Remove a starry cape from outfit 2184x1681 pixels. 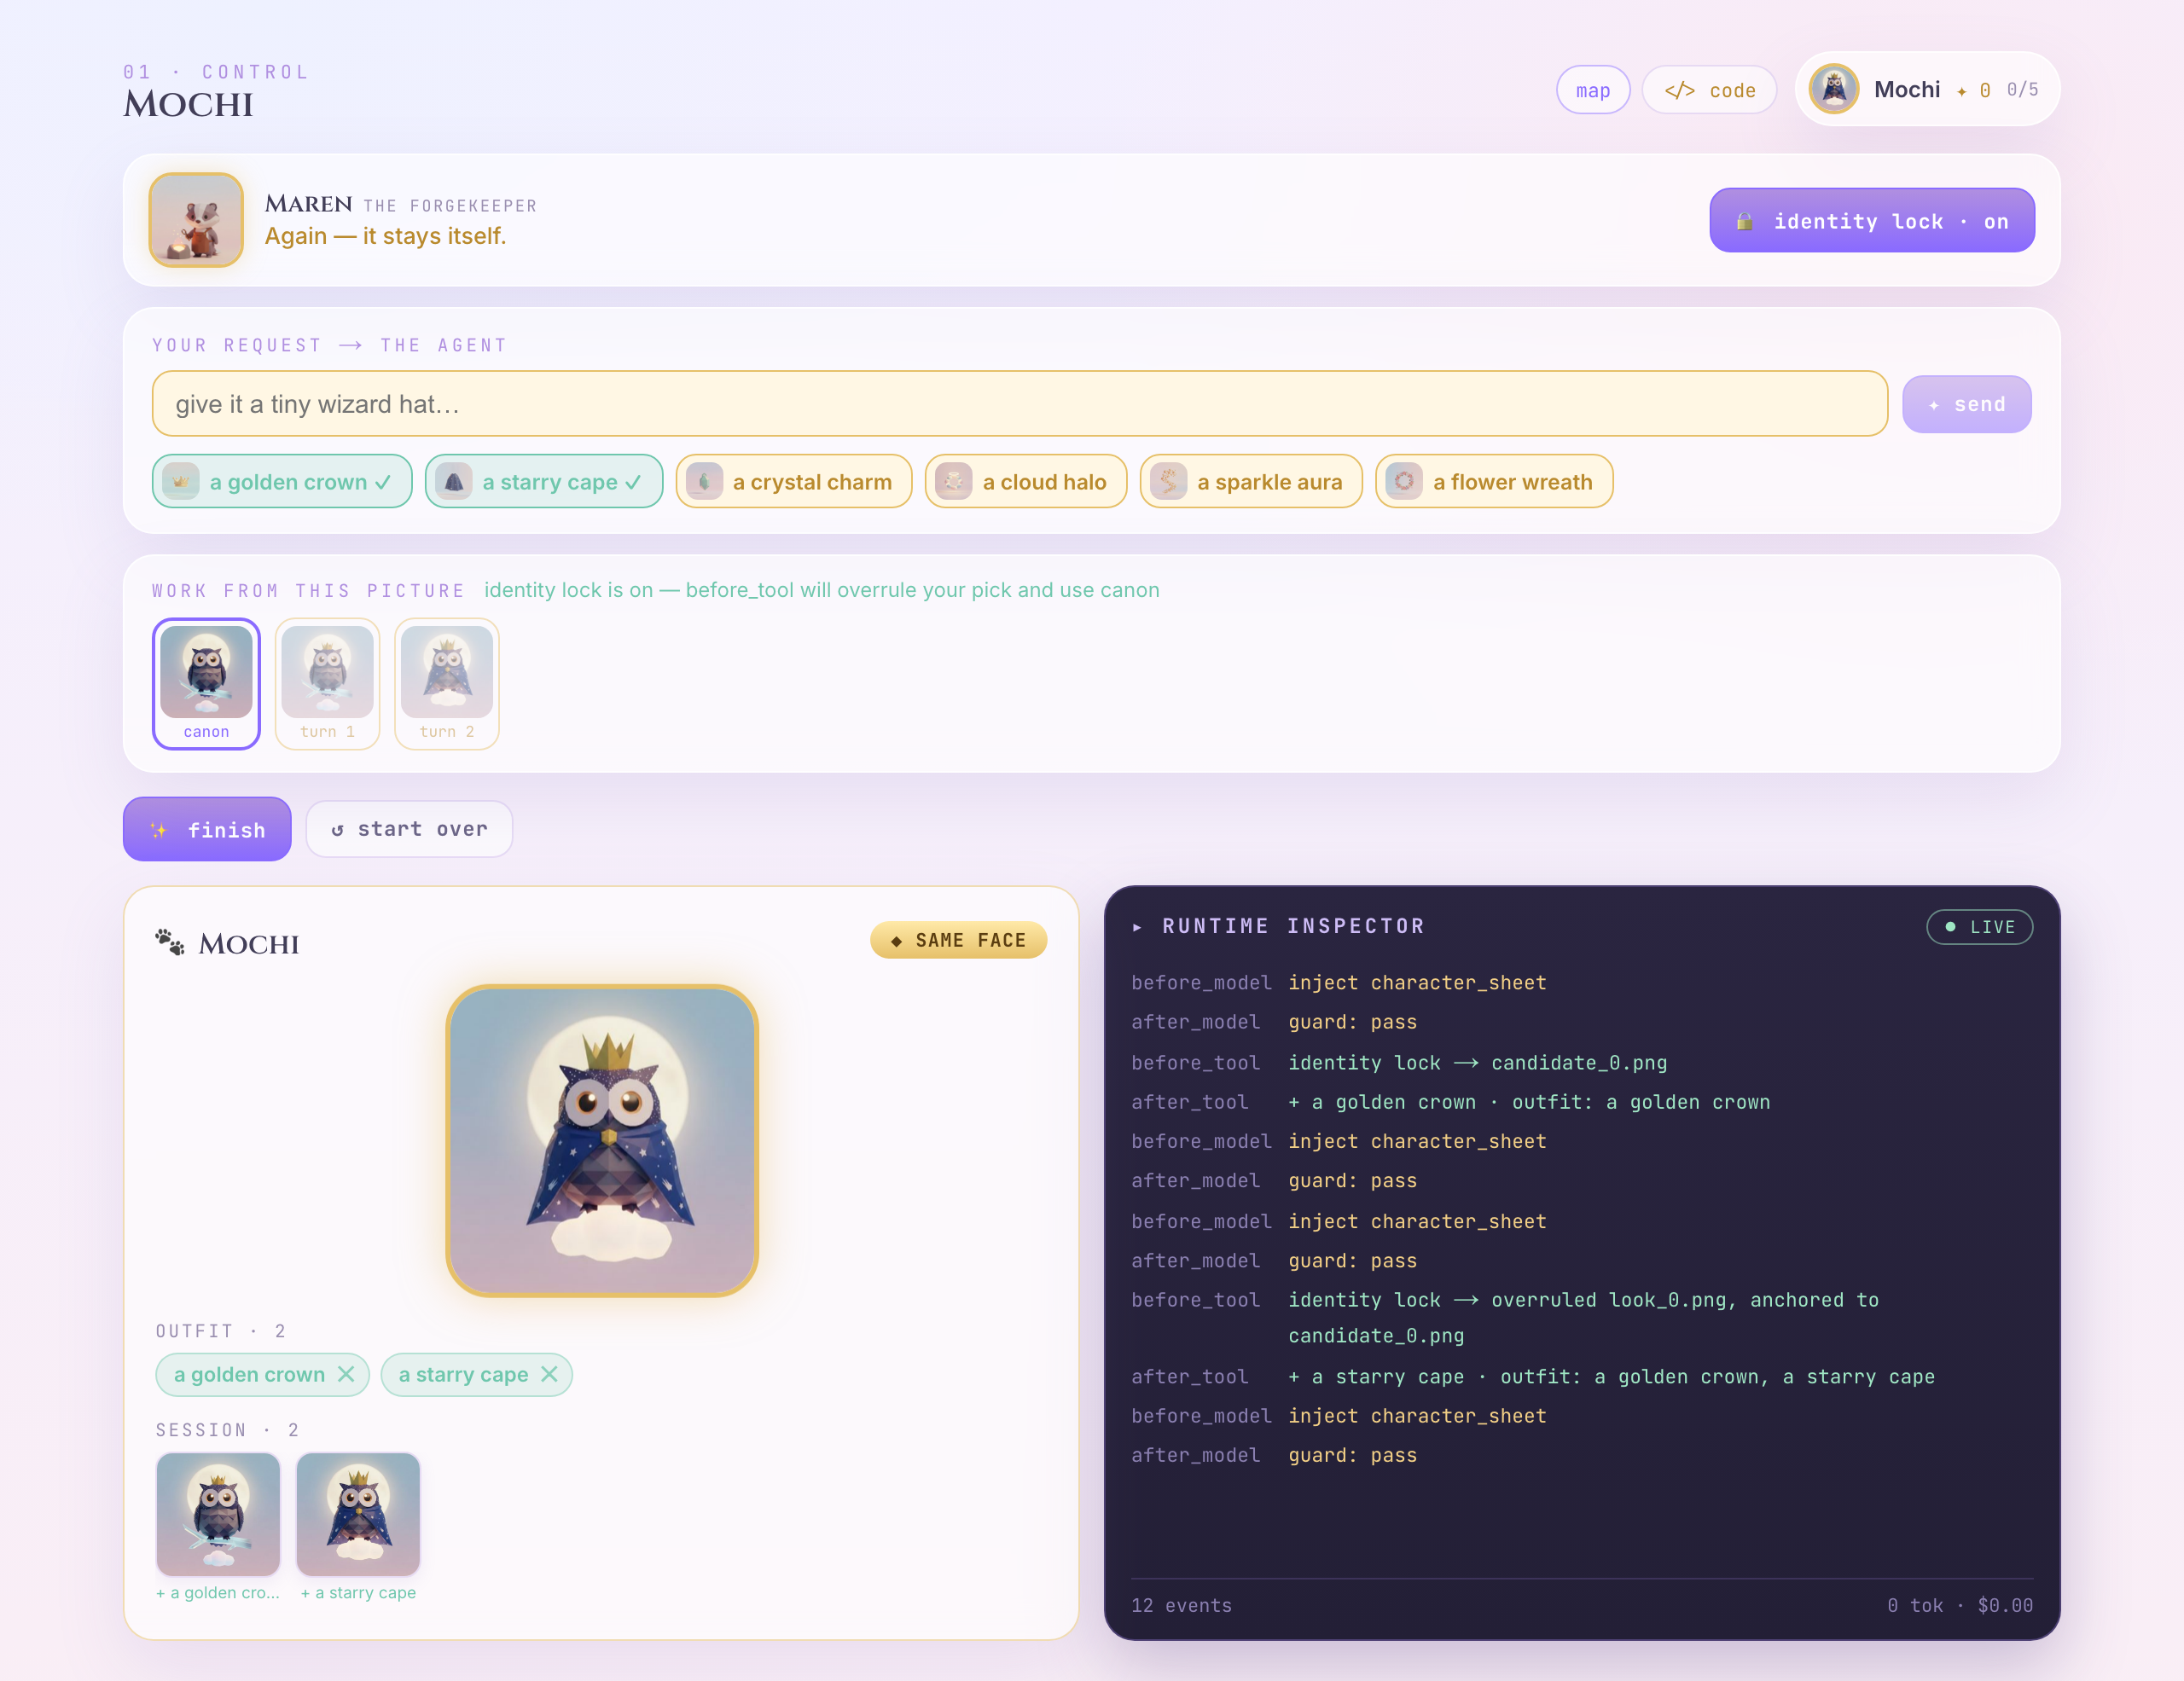point(549,1374)
